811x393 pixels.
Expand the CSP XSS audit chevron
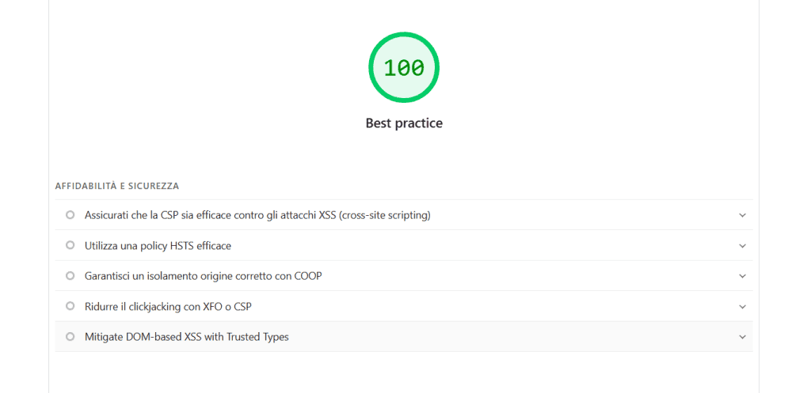[x=742, y=215]
